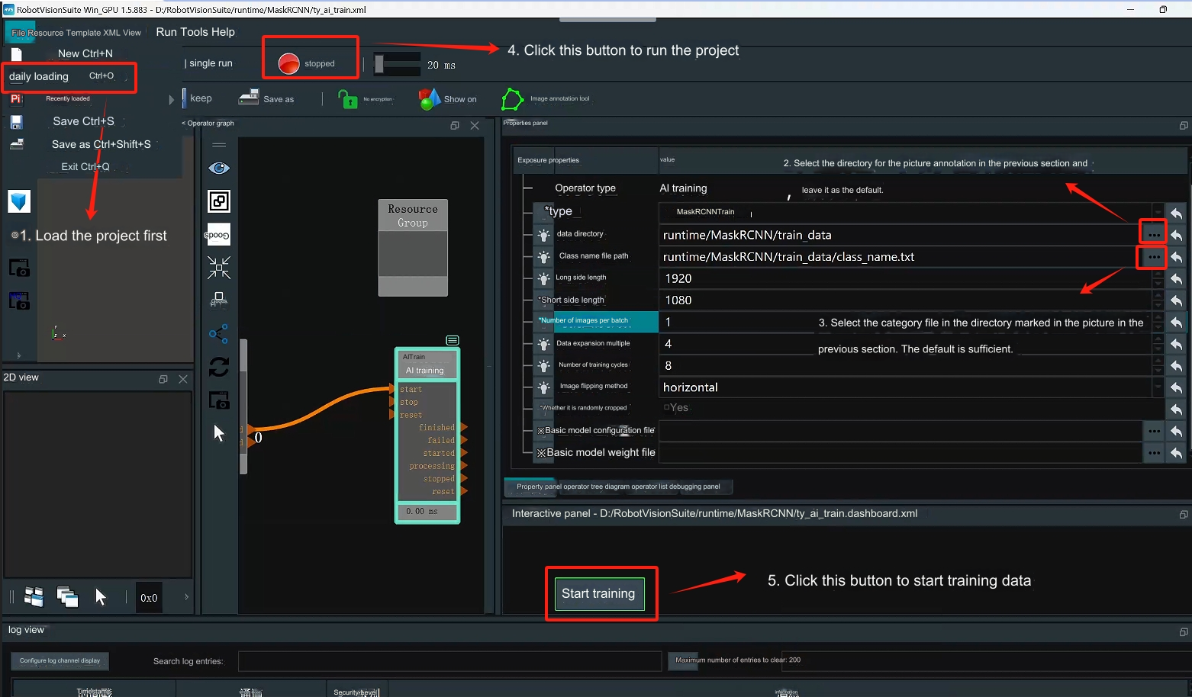Click the cascade windows icon in 2D view
Screen dimensions: 1192x697
tap(67, 596)
